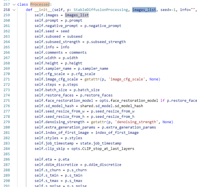Collapse the __init__ function fold chevron

[14, 10]
